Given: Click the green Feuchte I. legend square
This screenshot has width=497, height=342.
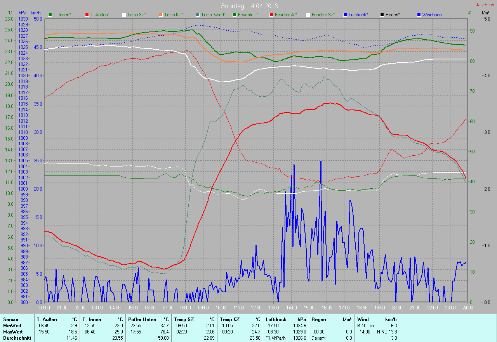Looking at the screenshot, I should pyautogui.click(x=234, y=15).
